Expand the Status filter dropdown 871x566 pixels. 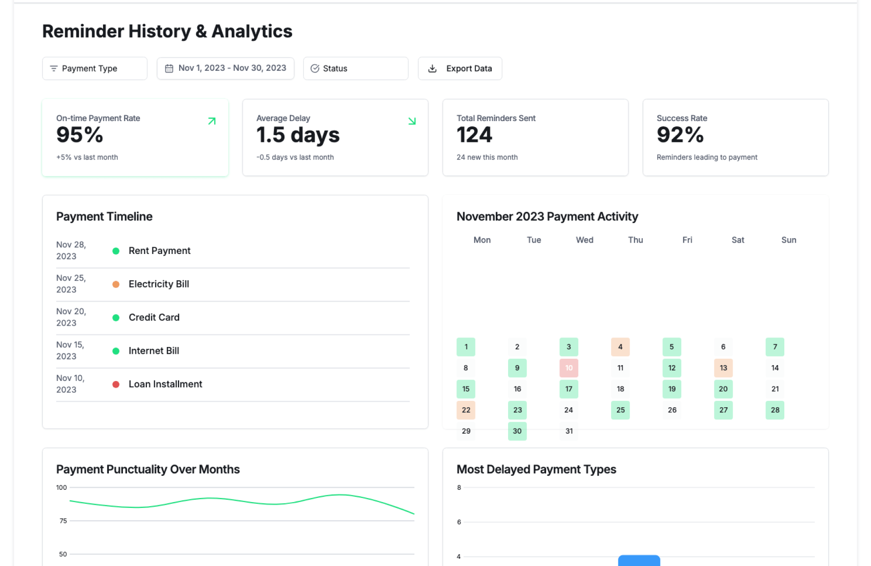pos(355,68)
